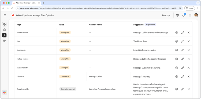Click the Frescopa organization name
The height and width of the screenshot is (99, 201).
[x=166, y=15]
